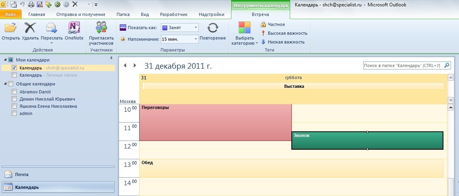The height and width of the screenshot is (196, 459).
Task: Click Пригласить участников icon
Action: pyautogui.click(x=101, y=29)
